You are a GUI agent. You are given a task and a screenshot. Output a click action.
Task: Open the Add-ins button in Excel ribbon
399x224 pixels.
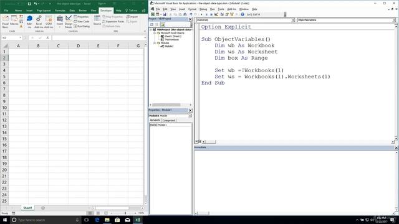tap(29, 22)
